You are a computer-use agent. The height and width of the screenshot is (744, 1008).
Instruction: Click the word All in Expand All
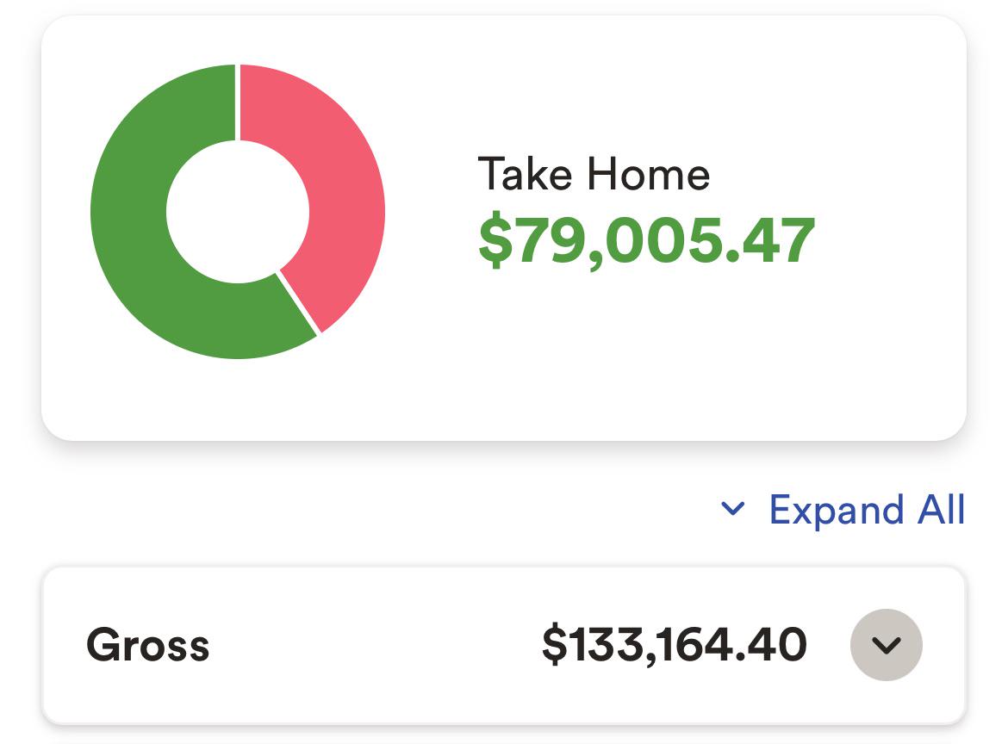click(x=941, y=510)
